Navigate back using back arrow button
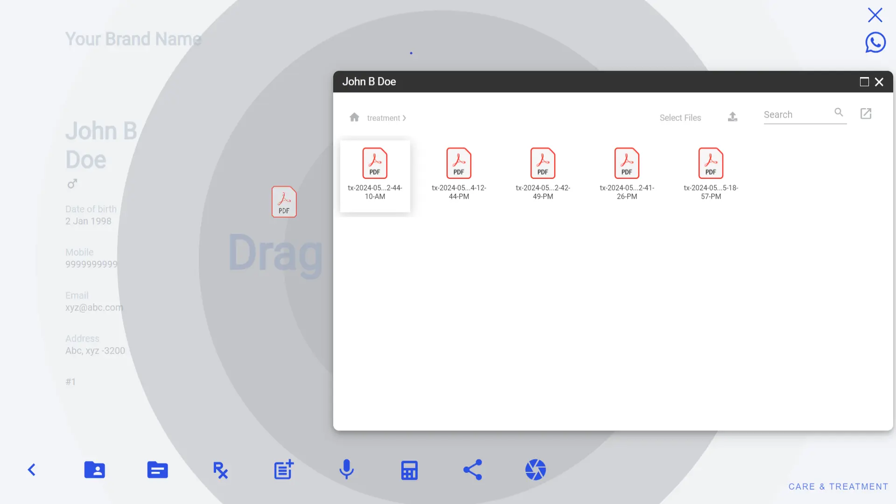 (x=31, y=469)
